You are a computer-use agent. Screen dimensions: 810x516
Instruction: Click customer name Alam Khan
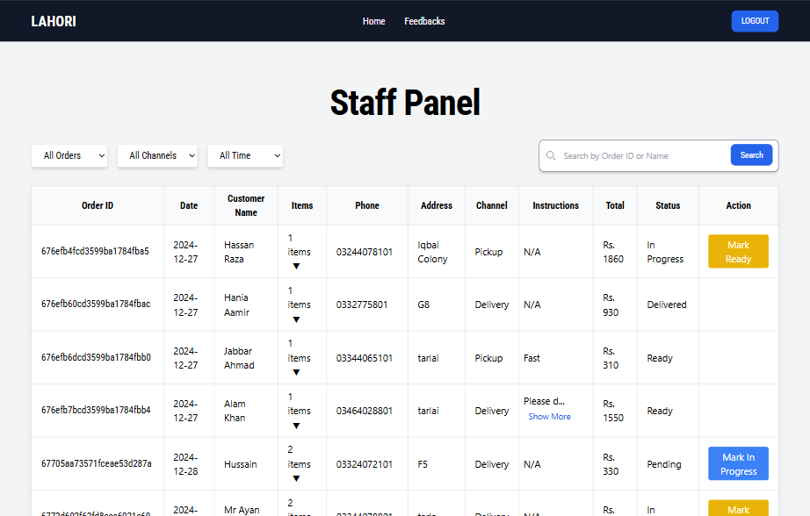[x=235, y=411]
